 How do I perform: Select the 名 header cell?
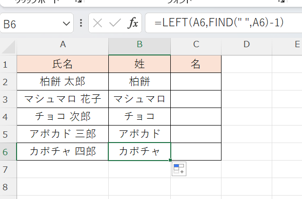[x=196, y=64]
